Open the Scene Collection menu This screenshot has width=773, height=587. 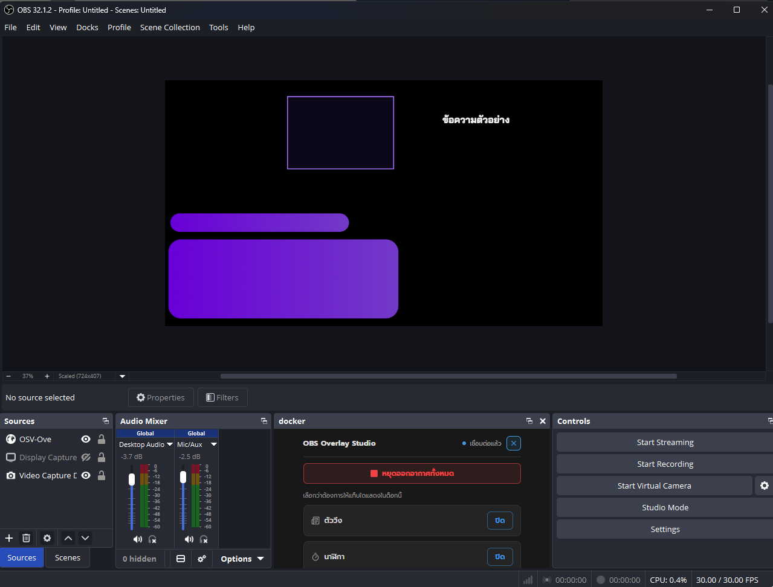tap(170, 27)
